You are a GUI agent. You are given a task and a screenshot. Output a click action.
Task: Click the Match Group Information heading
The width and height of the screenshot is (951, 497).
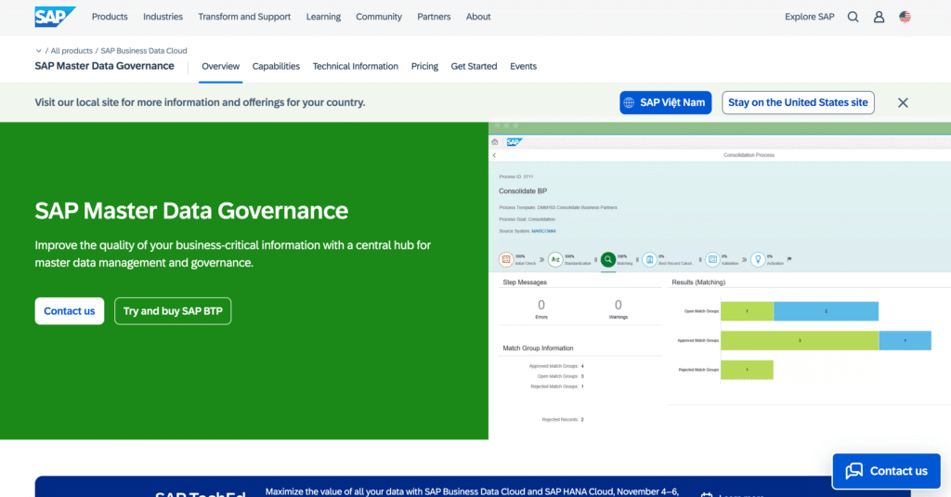point(538,348)
